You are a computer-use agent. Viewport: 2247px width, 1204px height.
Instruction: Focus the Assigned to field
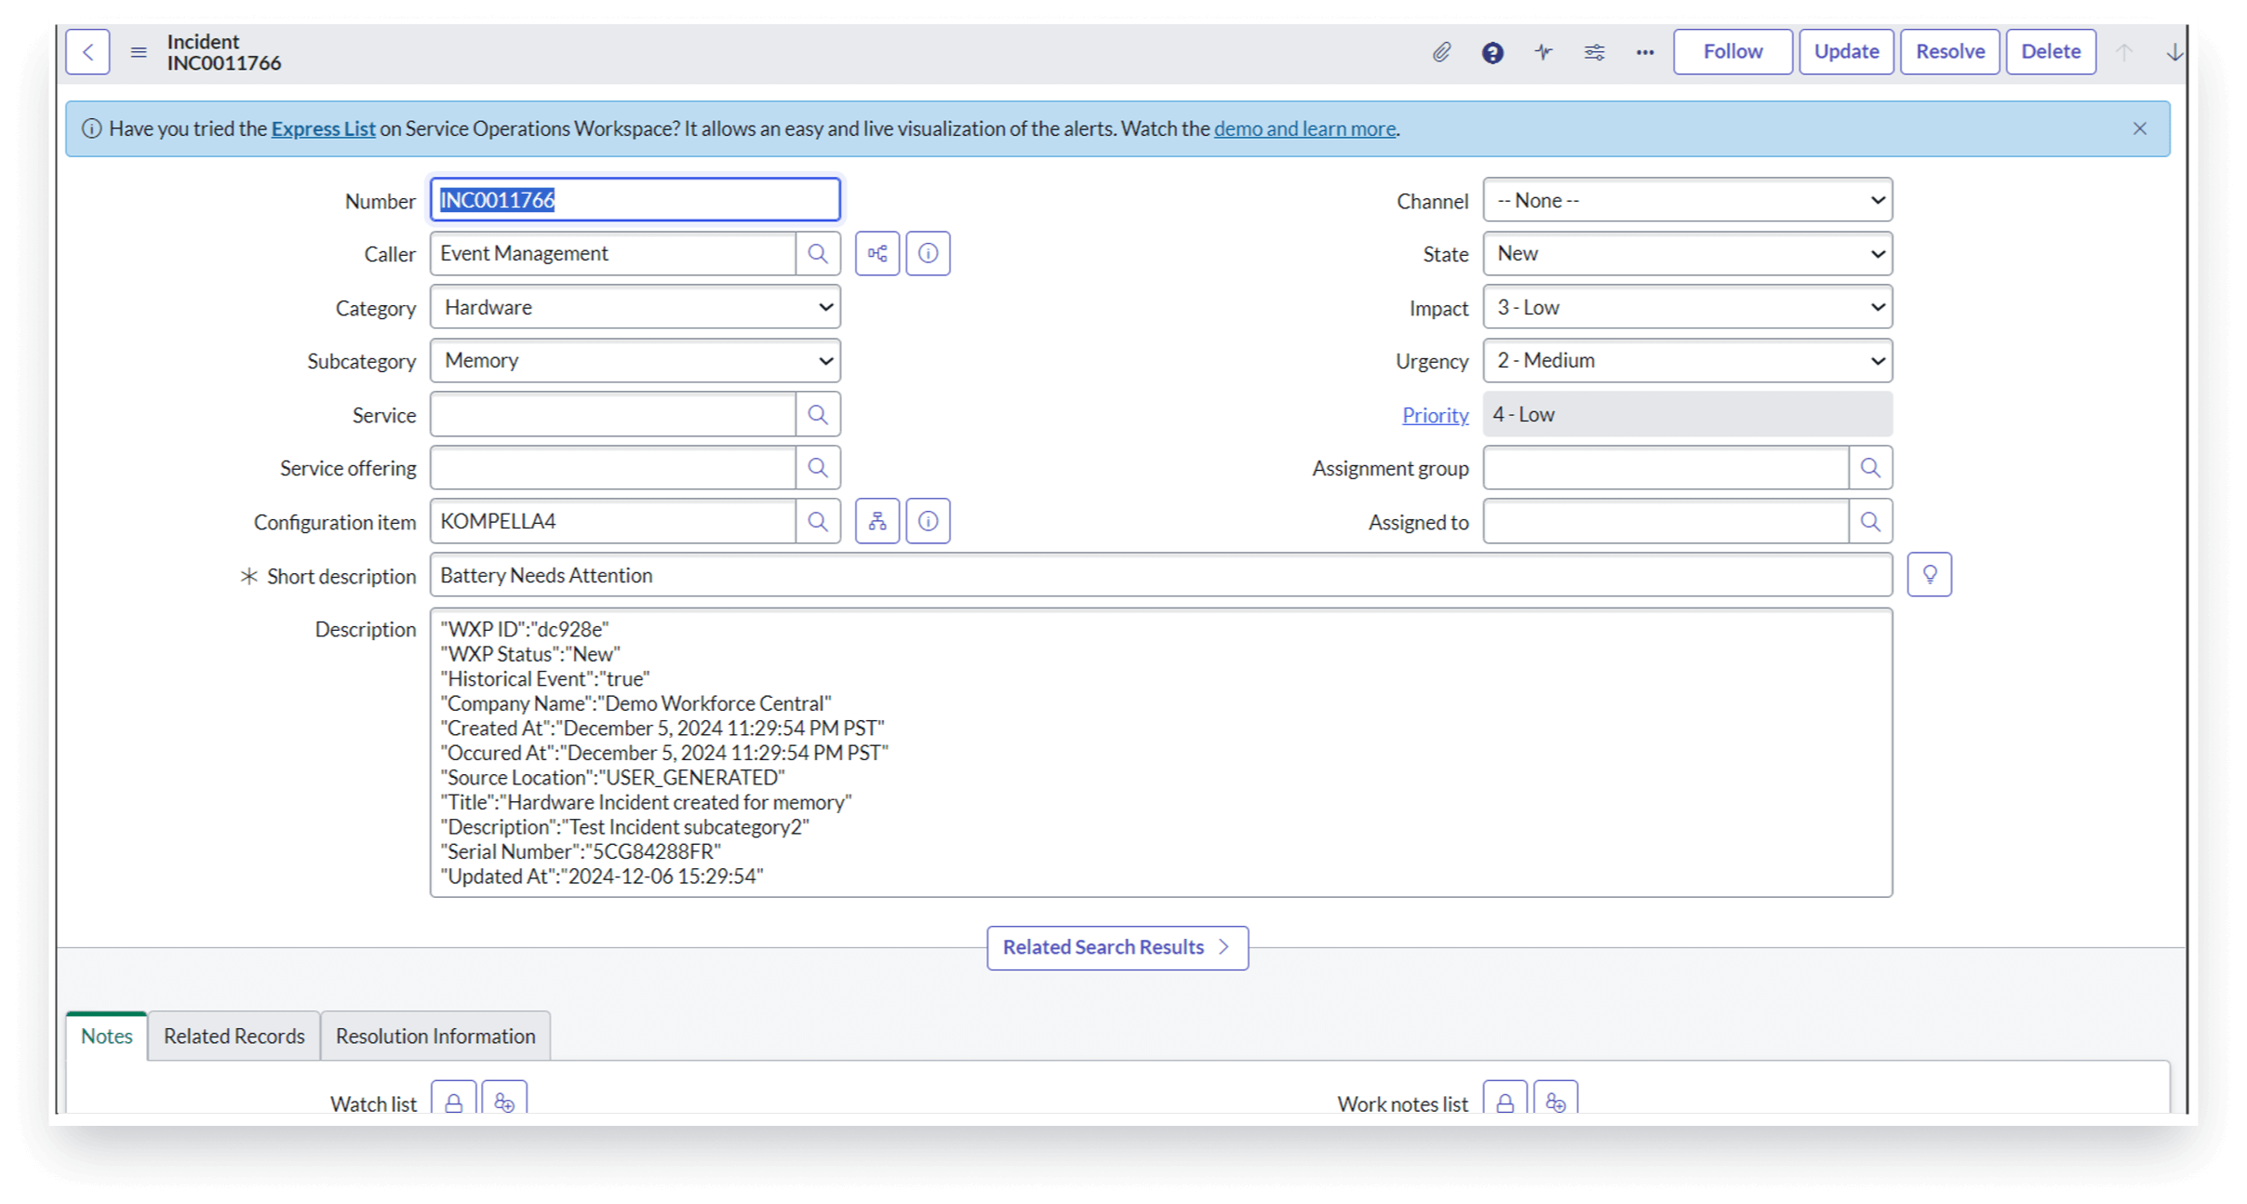coord(1665,521)
